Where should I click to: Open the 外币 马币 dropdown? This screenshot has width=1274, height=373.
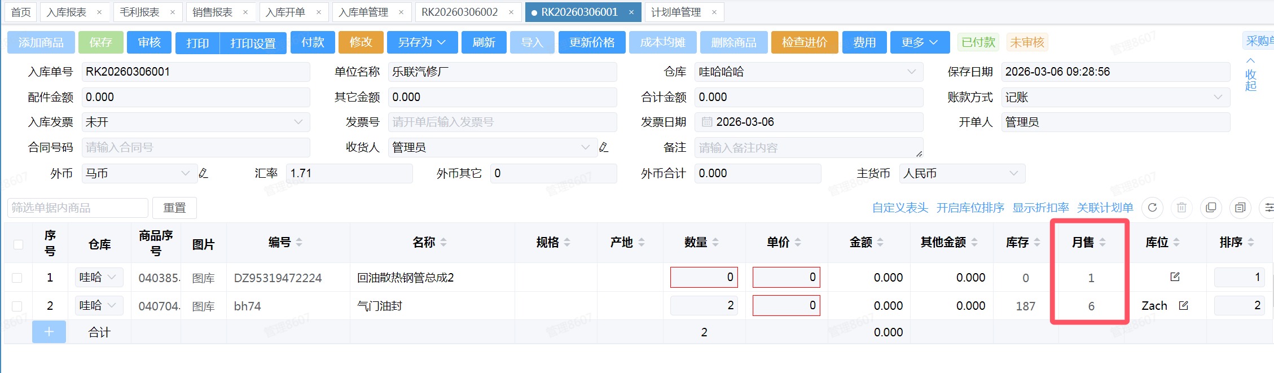pos(139,173)
